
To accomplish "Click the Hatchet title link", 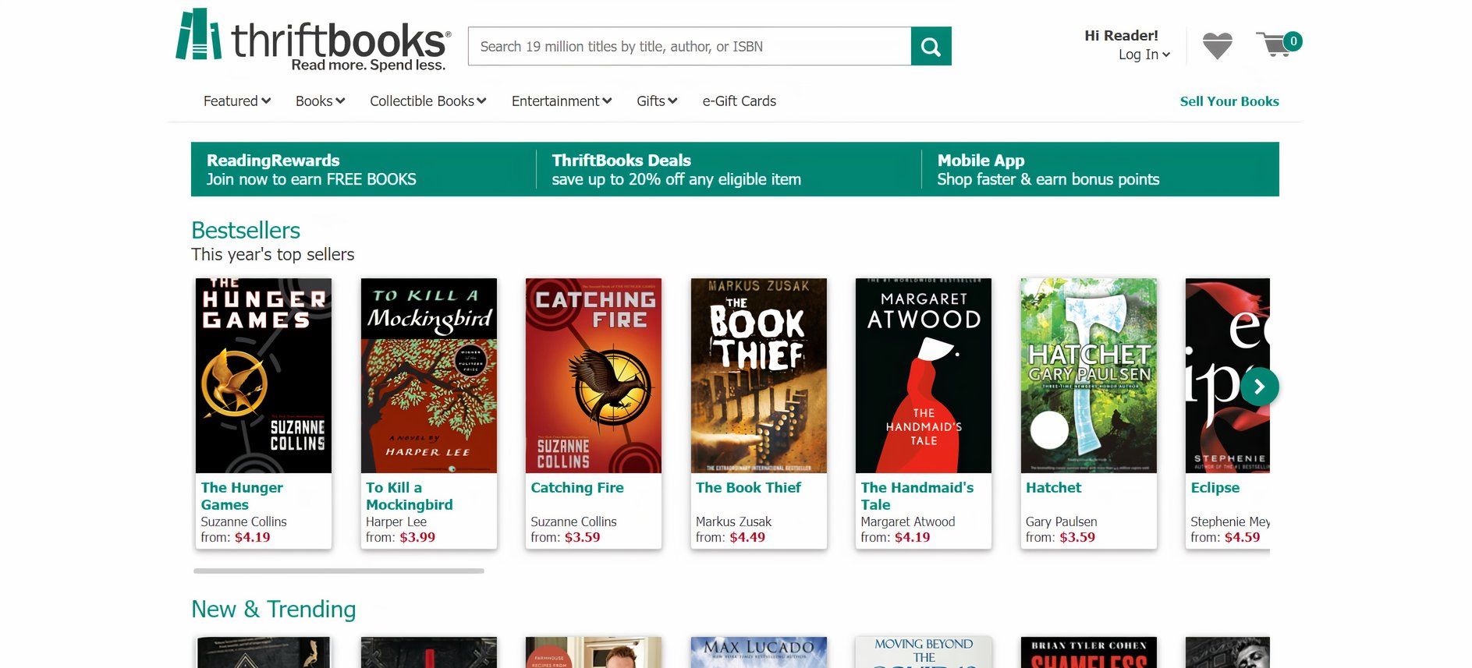I will (1053, 488).
